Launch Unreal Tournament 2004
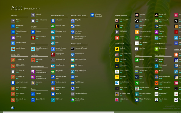181x113 pixels. 39,49
